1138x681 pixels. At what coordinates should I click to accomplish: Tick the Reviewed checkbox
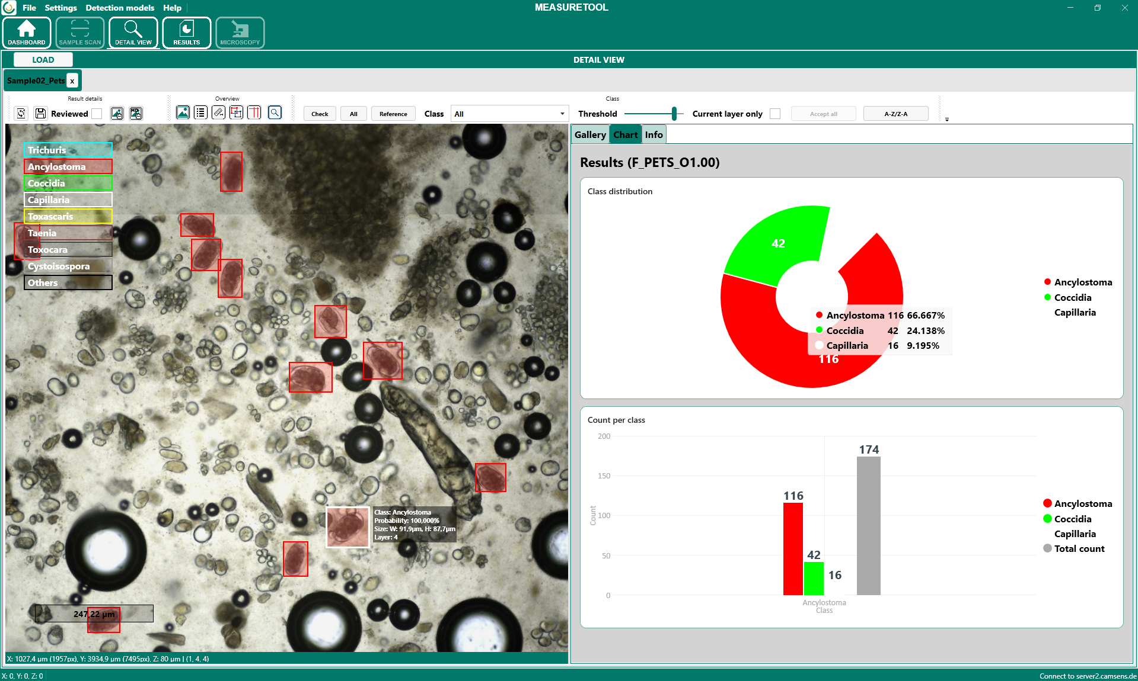point(97,114)
